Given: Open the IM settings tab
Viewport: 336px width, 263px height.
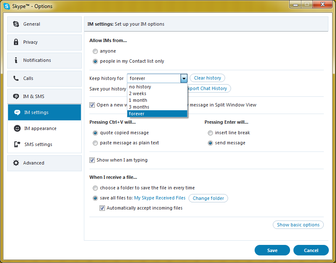Looking at the screenshot, I should [36, 112].
